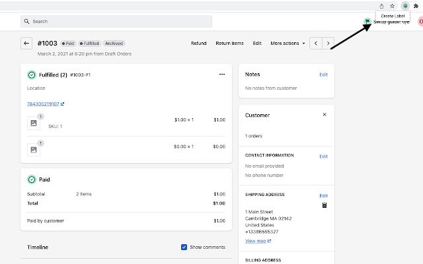This screenshot has height=264, width=423.
Task: Select Return items action
Action: click(229, 44)
